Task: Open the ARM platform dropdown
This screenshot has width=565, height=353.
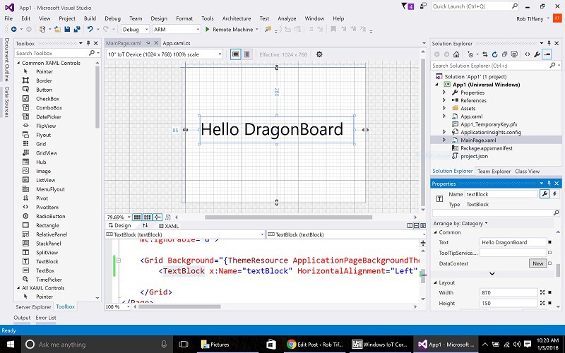Action: point(175,30)
